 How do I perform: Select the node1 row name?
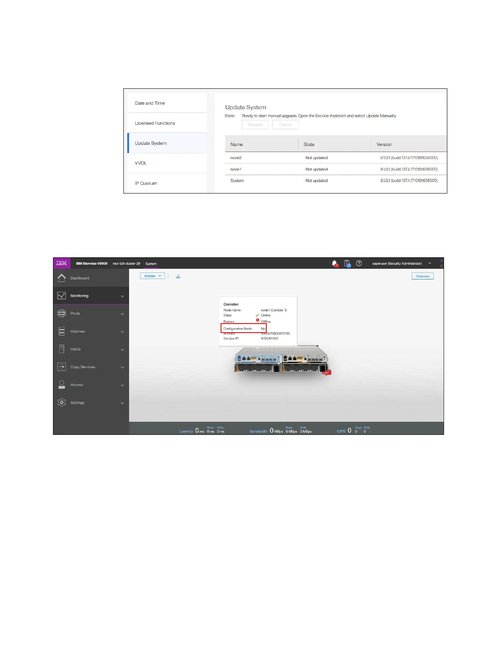[236, 169]
